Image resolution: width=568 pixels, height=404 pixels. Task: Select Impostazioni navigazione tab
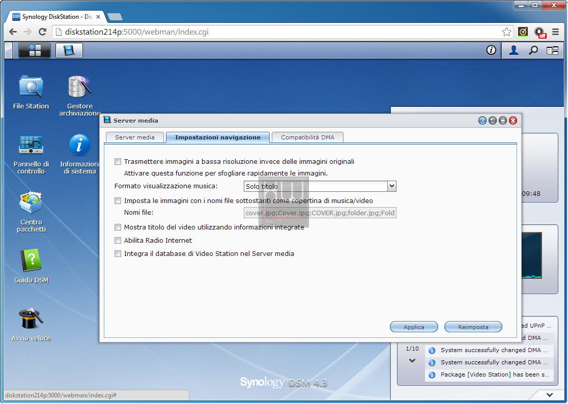click(x=218, y=137)
